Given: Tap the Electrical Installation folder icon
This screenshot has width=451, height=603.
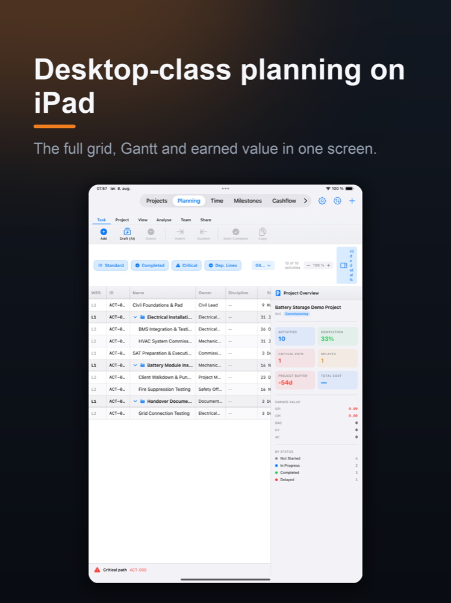Looking at the screenshot, I should pyautogui.click(x=143, y=317).
